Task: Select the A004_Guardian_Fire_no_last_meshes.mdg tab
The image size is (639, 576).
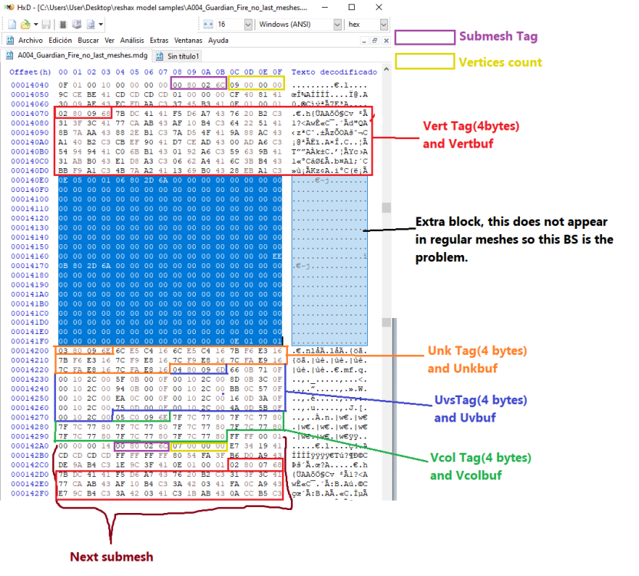Action: (x=77, y=55)
